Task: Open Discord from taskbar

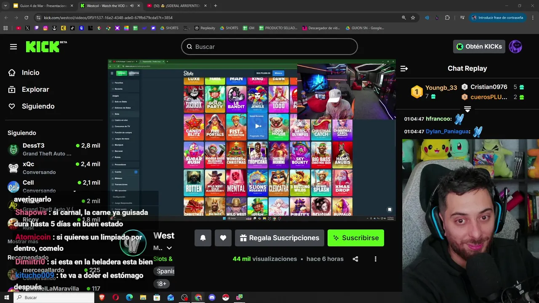Action: pyautogui.click(x=212, y=298)
